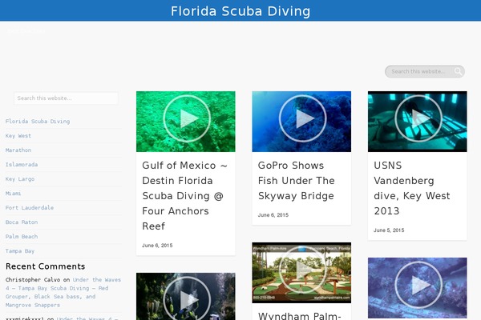The image size is (481, 320).
Task: Click the magnifier icon in header search
Action: click(458, 71)
